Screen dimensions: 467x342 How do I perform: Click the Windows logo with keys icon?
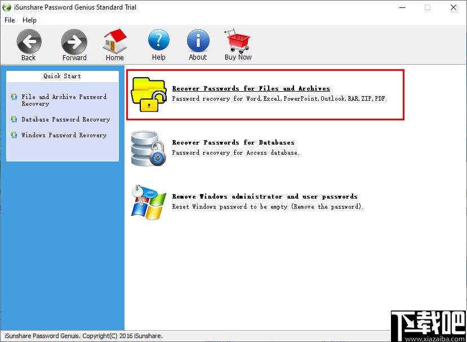[149, 202]
